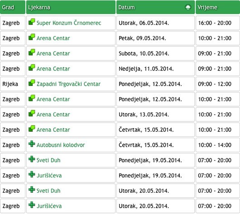Click the icon beside Arena Centar on Petak 09.05.2014
The height and width of the screenshot is (214, 240).
click(32, 37)
